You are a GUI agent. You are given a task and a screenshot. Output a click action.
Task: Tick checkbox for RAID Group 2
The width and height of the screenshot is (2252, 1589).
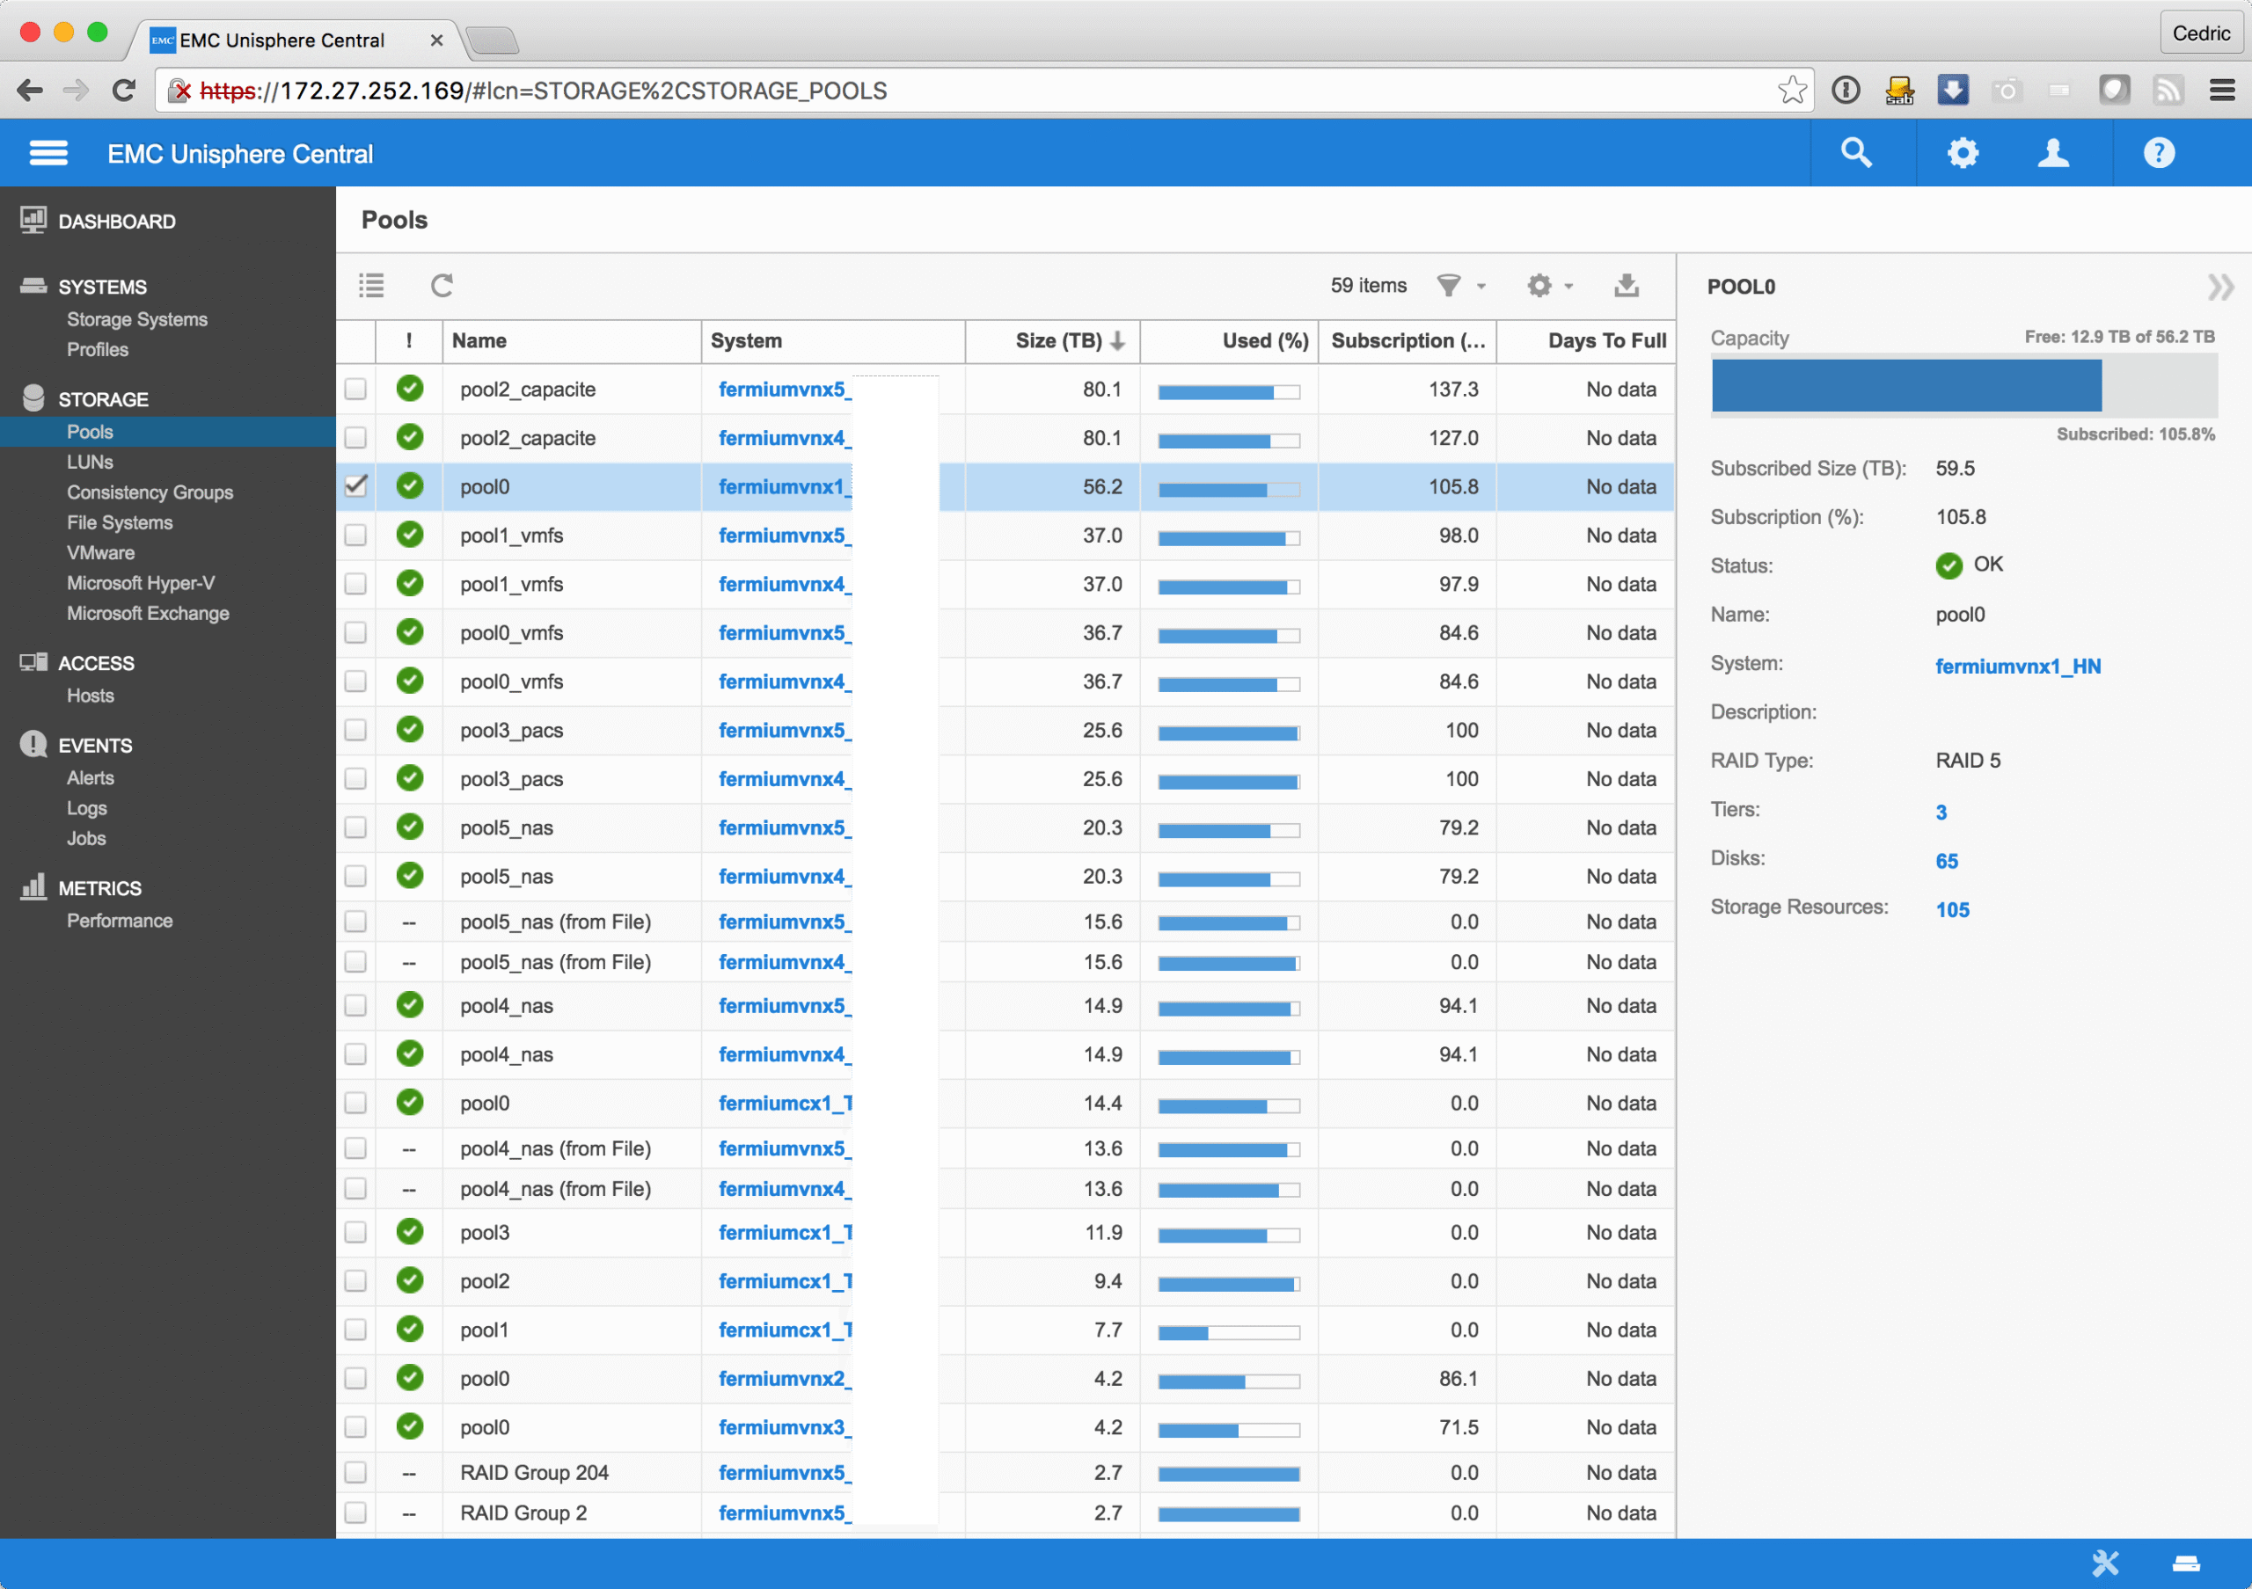coord(355,1512)
